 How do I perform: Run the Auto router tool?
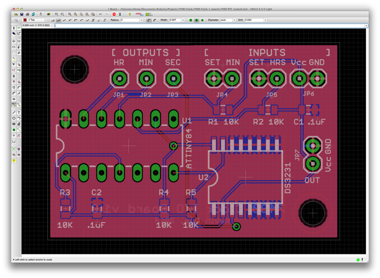tap(18, 149)
